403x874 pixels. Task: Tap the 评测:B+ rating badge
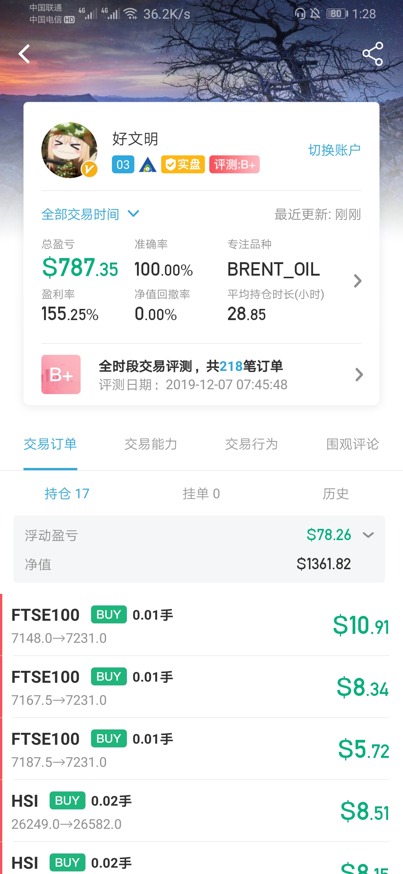[234, 164]
